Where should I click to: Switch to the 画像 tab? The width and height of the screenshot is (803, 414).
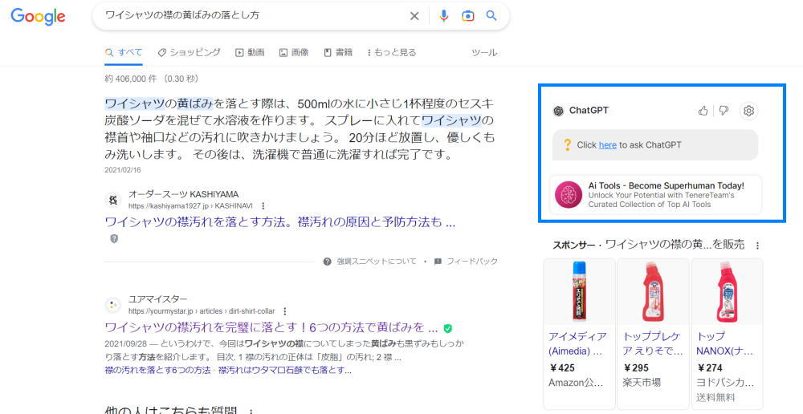coord(294,52)
